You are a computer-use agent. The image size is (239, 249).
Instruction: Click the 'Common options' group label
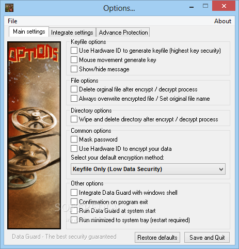(x=91, y=131)
